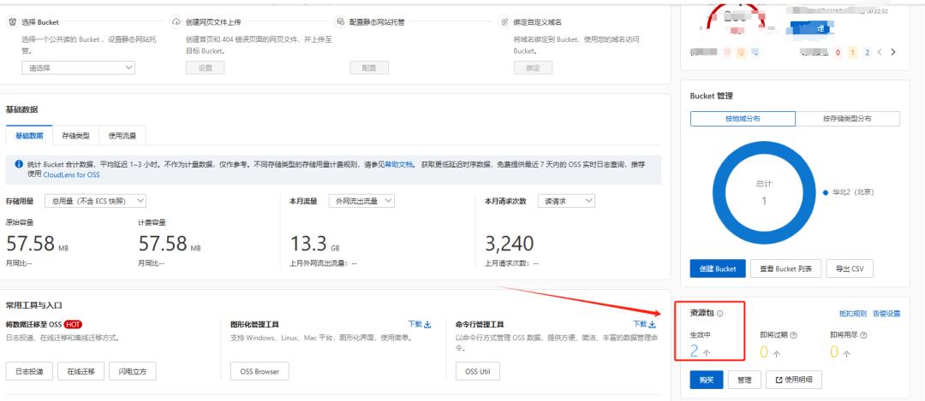Switch chart to 按存储类型分布 view
925x401 pixels.
pos(847,119)
